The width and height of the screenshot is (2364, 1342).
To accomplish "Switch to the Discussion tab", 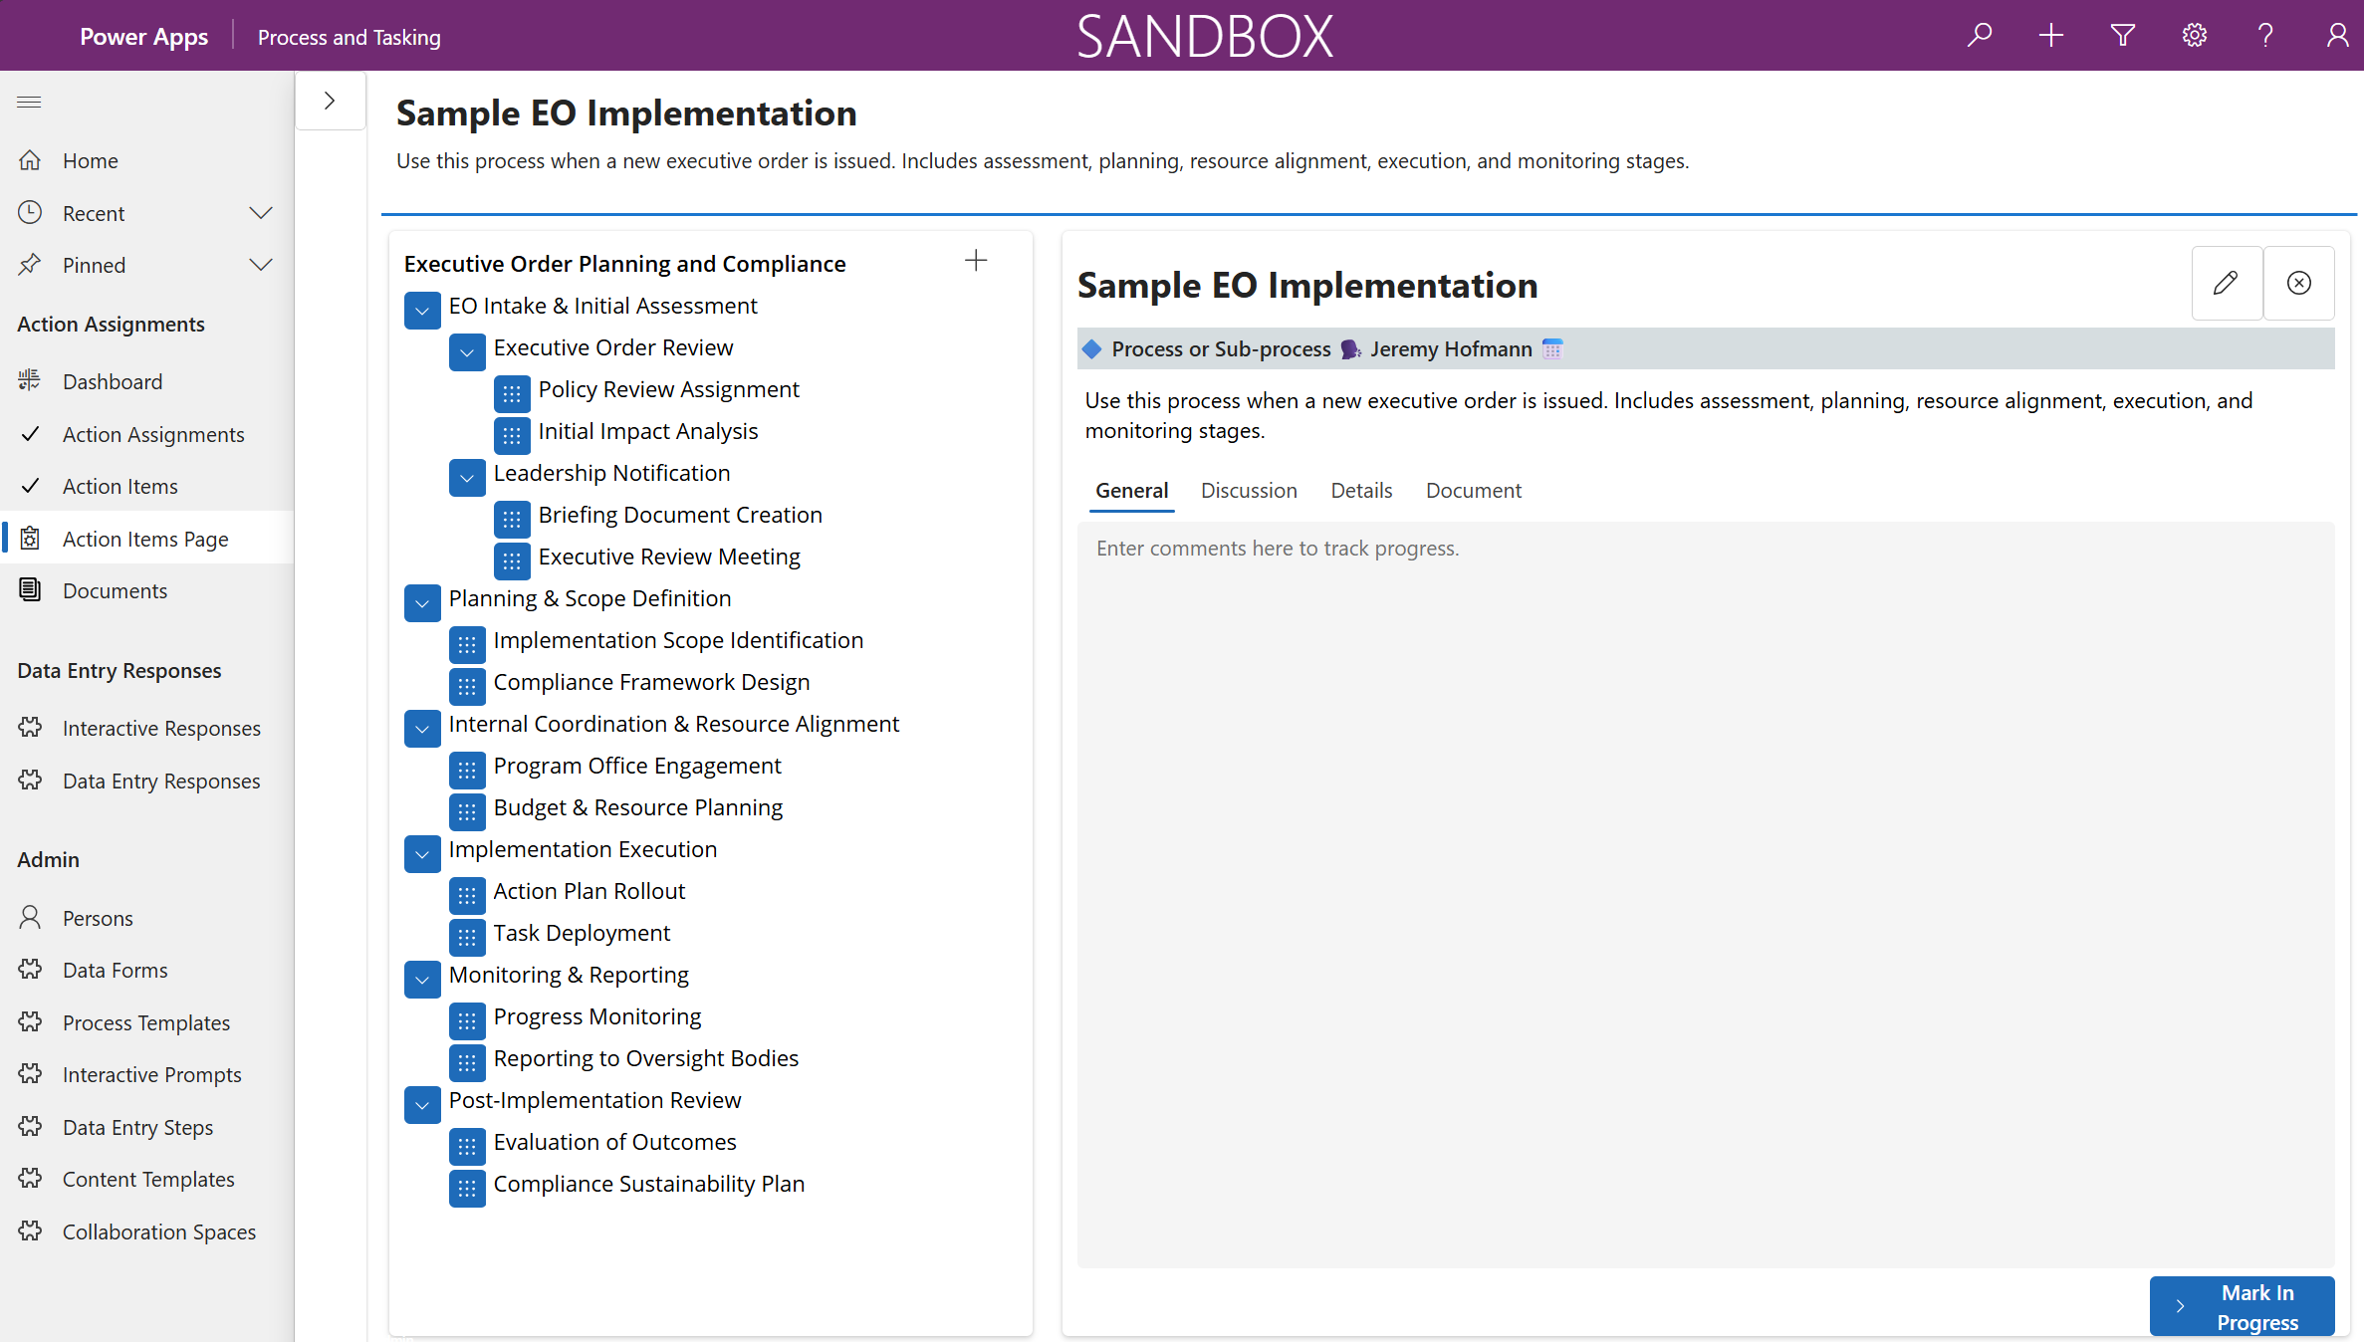I will [x=1249, y=490].
